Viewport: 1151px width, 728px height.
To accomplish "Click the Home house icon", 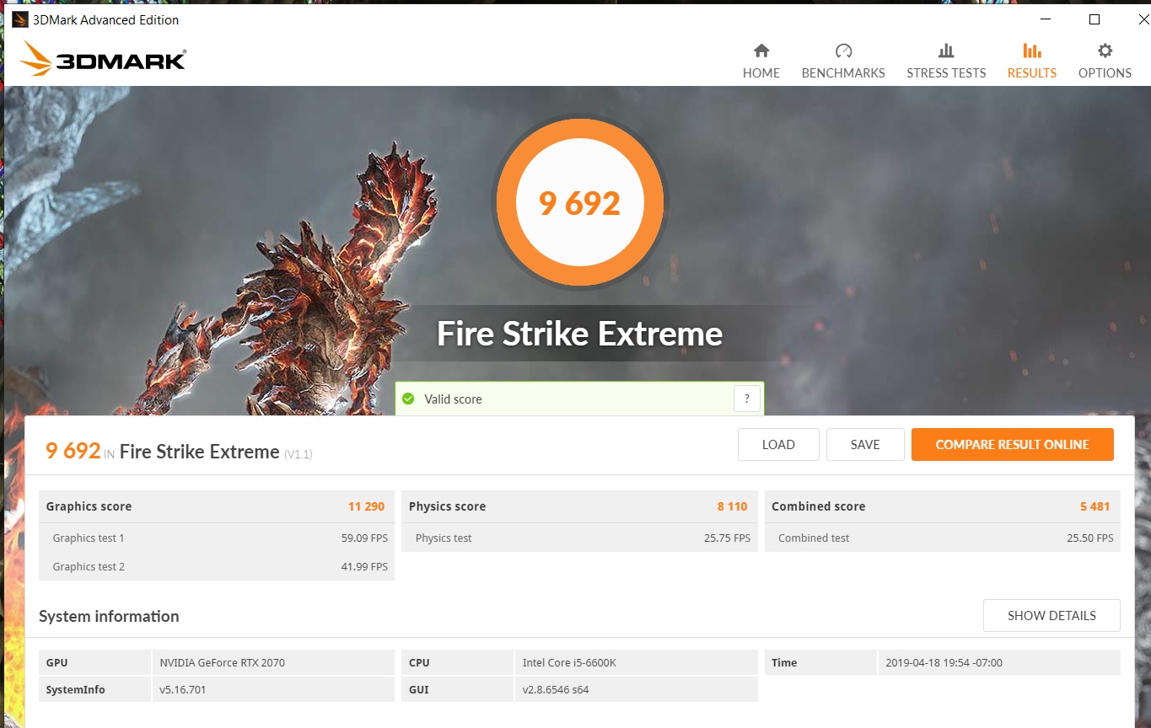I will point(761,51).
